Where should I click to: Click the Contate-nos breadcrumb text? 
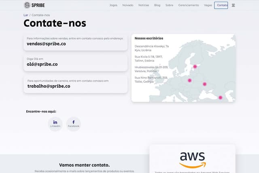(x=40, y=15)
